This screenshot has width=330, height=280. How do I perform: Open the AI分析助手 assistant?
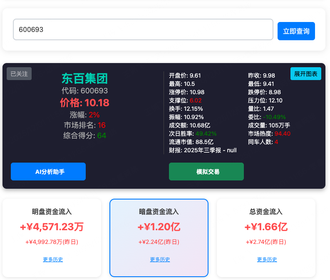(48, 172)
